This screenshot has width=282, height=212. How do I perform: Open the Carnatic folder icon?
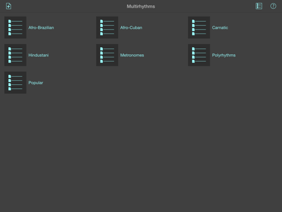click(199, 28)
